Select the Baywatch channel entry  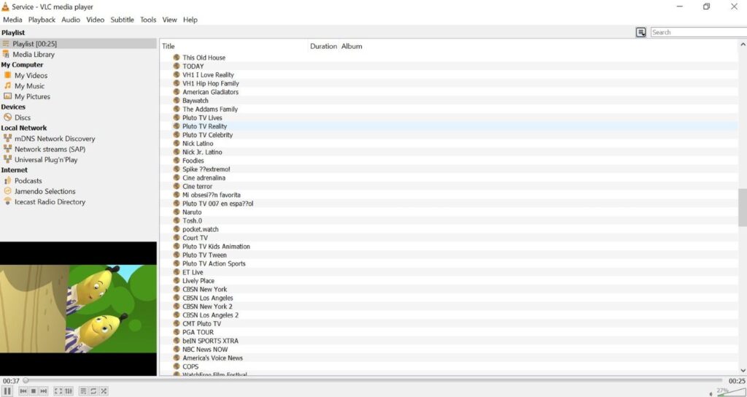coord(195,101)
